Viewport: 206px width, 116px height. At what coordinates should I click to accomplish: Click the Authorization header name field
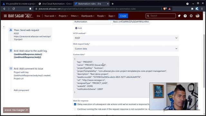(x=92, y=22)
